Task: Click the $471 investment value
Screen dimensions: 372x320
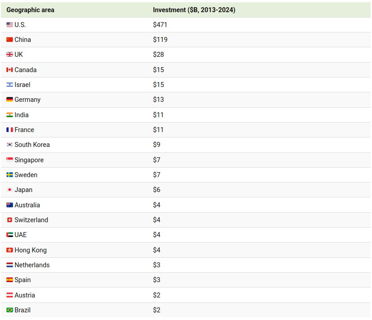Action: [x=160, y=25]
